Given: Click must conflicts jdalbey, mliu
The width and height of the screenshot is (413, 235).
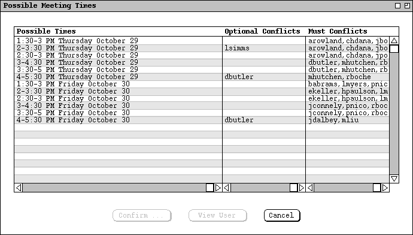Looking at the screenshot, I should point(333,120).
